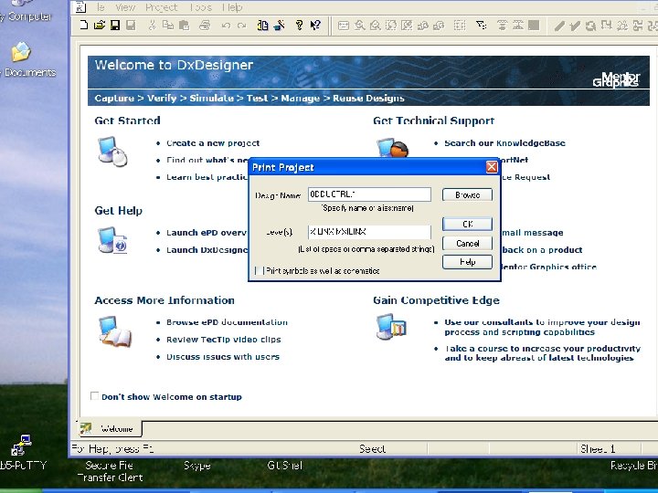Viewport: 658px width, 493px height.
Task: Select the Welcome tab at bottom
Action: (111, 428)
